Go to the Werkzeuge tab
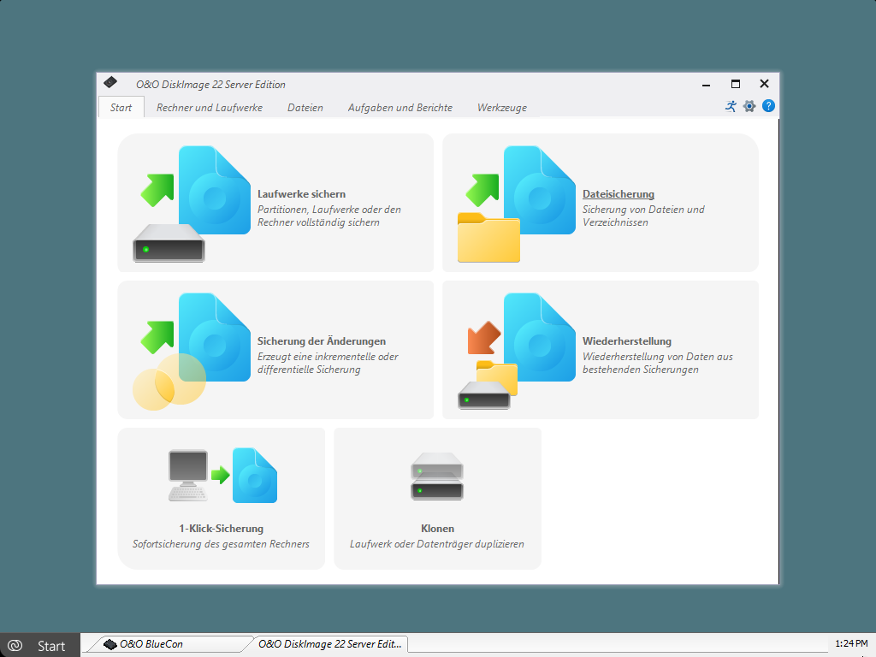Screen dimensions: 876x657 pyautogui.click(x=502, y=108)
